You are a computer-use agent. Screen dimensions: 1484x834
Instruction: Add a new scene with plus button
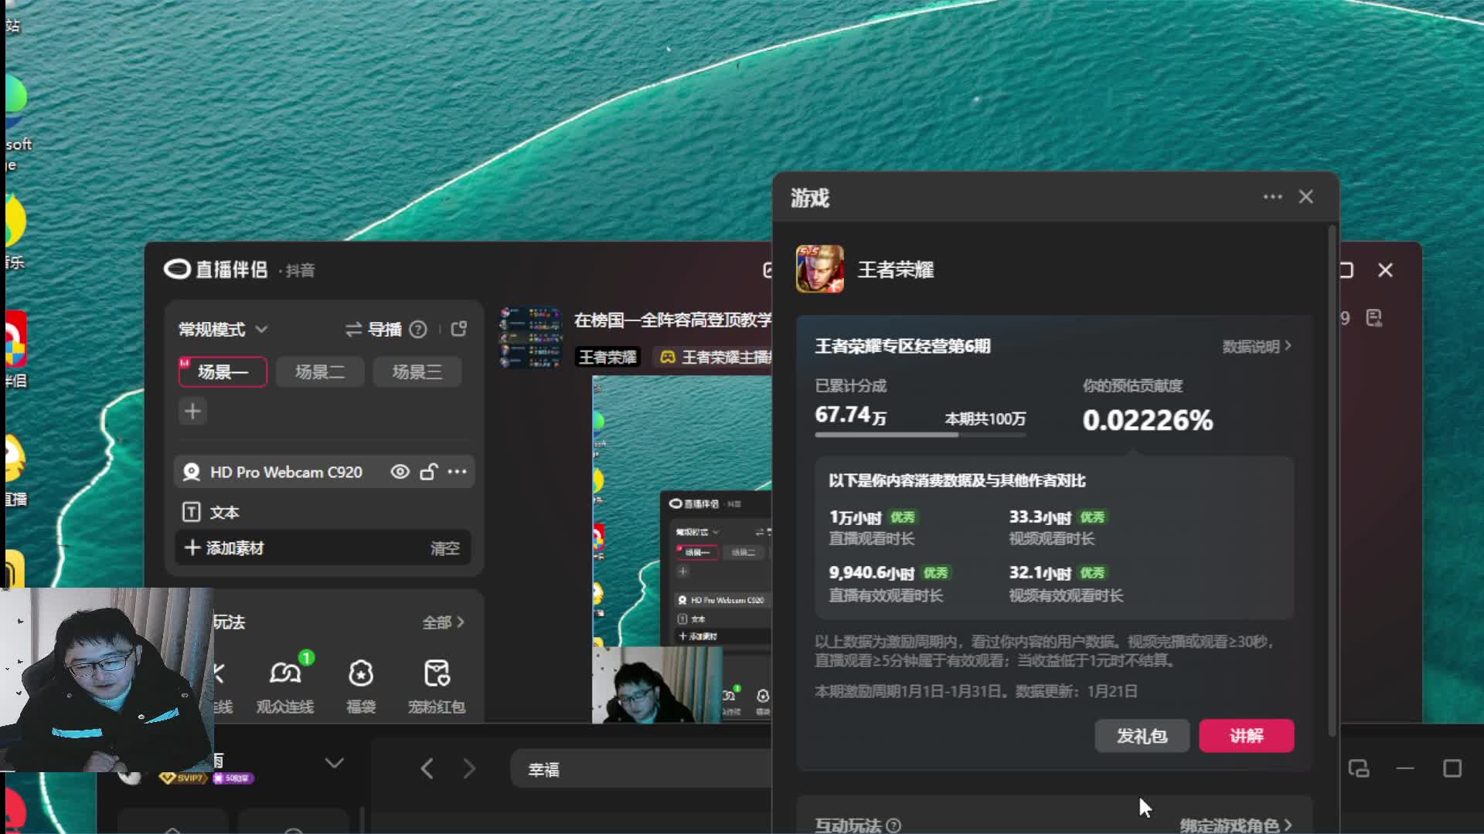pos(192,411)
